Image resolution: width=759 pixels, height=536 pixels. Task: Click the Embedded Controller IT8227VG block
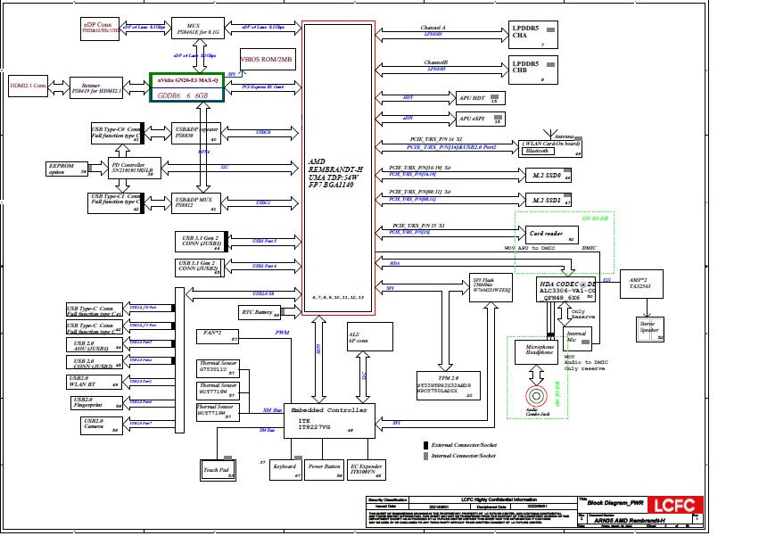pyautogui.click(x=329, y=421)
